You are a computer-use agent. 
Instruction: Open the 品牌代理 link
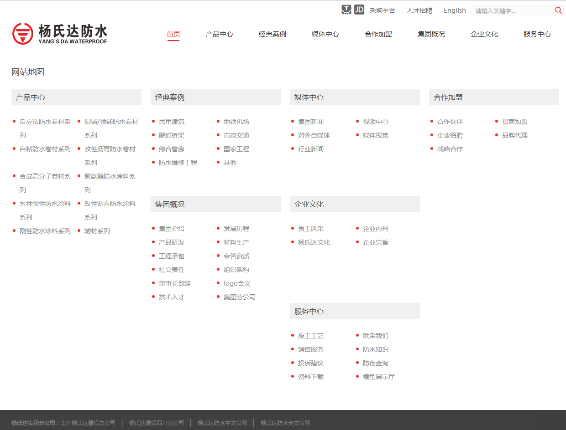[x=515, y=135]
